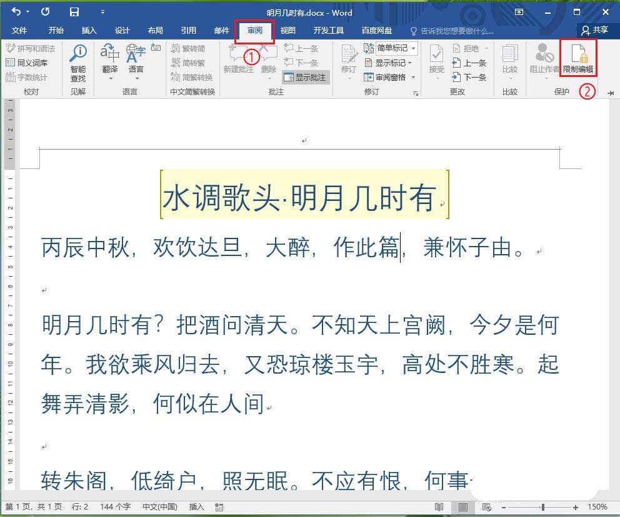Image resolution: width=620 pixels, height=517 pixels.
Task: Collapse the ribbon with pin icon
Action: coord(611,93)
